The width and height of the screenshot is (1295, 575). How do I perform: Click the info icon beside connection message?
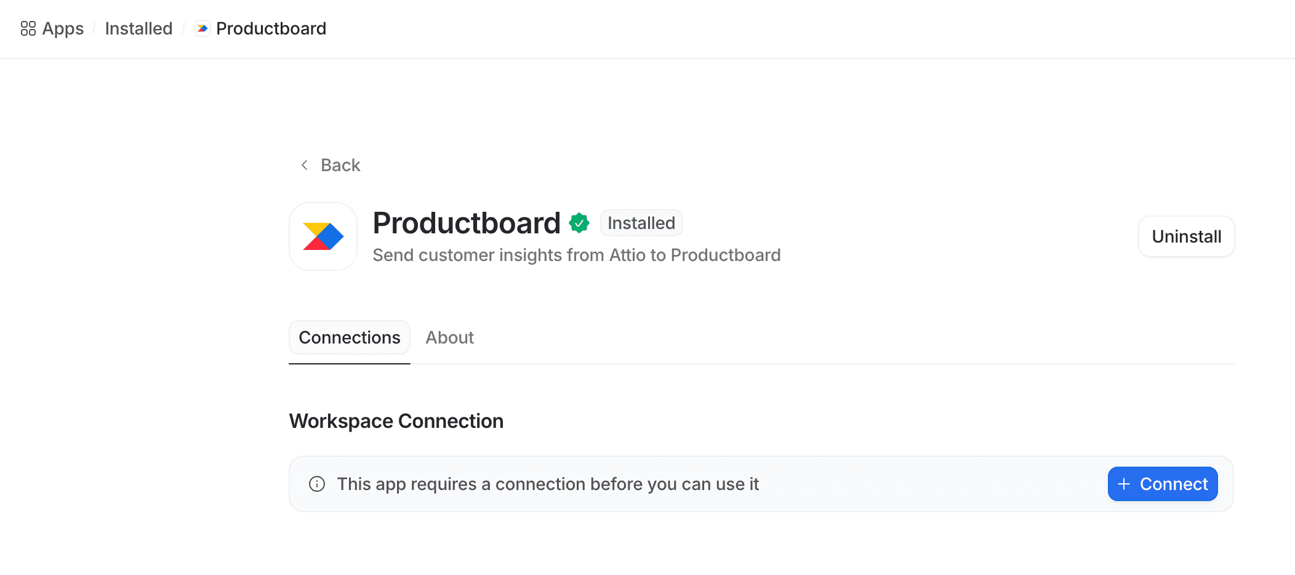point(316,484)
